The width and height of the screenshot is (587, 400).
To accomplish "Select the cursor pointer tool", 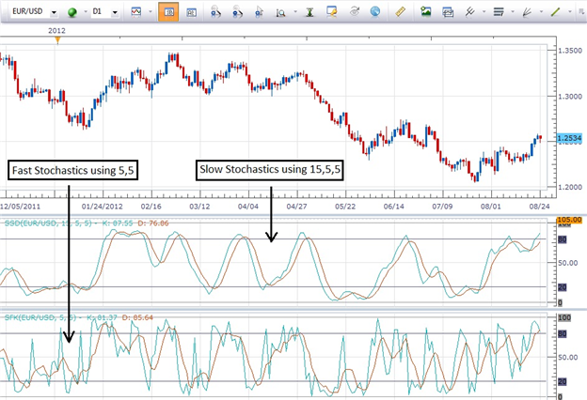I will [259, 12].
